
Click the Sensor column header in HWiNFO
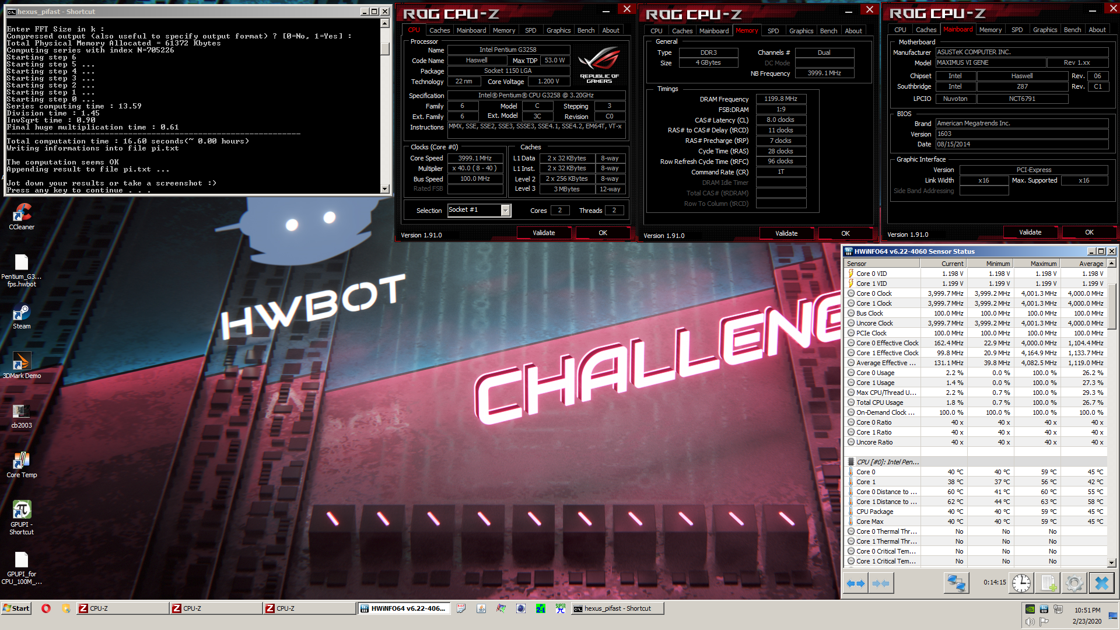(882, 264)
